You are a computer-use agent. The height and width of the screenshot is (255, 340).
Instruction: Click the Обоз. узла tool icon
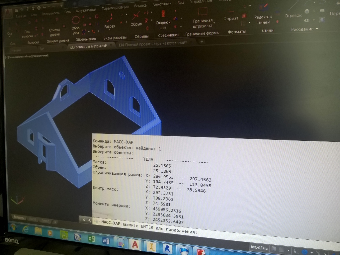tap(76, 21)
